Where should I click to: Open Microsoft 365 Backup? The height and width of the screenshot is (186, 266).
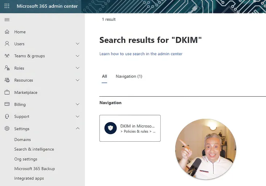coord(35,169)
